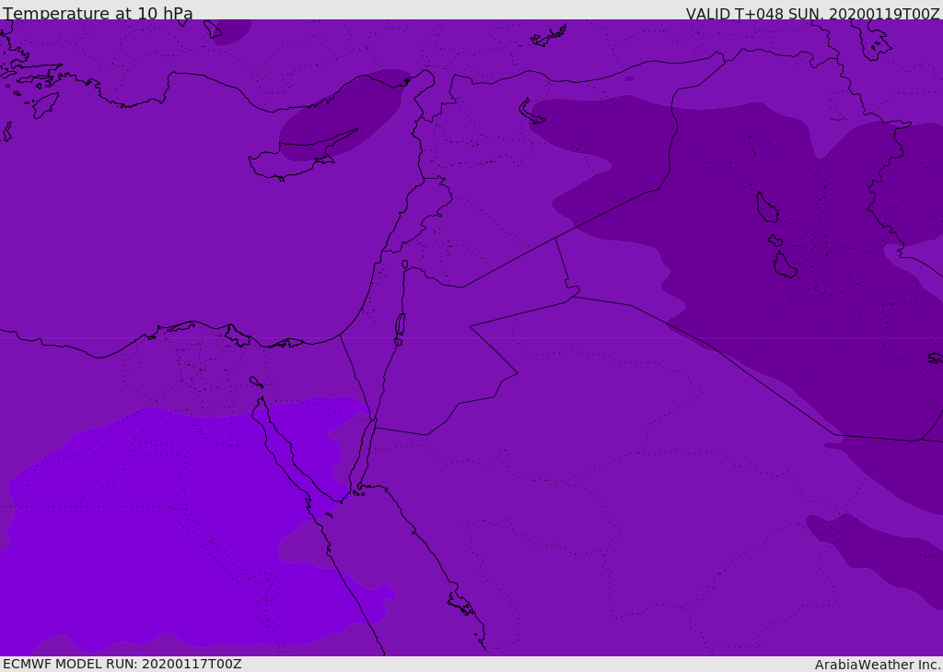Click the ArabiaWeather Inc. credit
This screenshot has height=672, width=943.
click(878, 665)
